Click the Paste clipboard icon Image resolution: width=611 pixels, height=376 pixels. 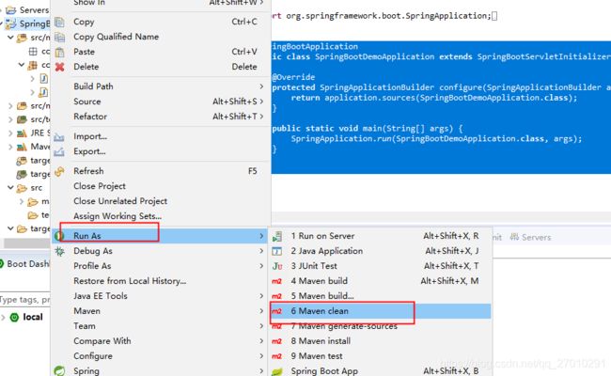[59, 52]
